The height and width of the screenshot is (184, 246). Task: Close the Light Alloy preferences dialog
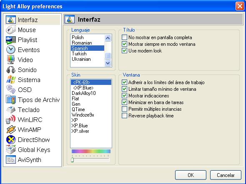(x=240, y=6)
